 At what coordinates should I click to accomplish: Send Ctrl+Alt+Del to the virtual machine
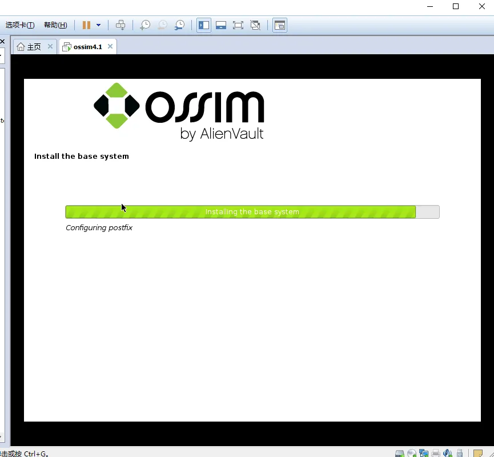click(x=121, y=25)
